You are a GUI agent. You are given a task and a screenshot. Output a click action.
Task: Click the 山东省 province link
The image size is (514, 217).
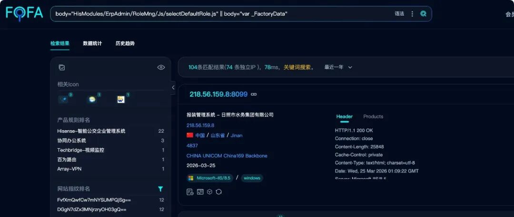coord(217,136)
